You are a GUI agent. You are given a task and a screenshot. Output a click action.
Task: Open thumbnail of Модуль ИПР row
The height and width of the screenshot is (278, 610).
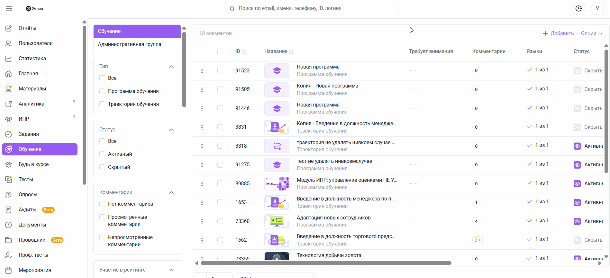[x=277, y=184]
